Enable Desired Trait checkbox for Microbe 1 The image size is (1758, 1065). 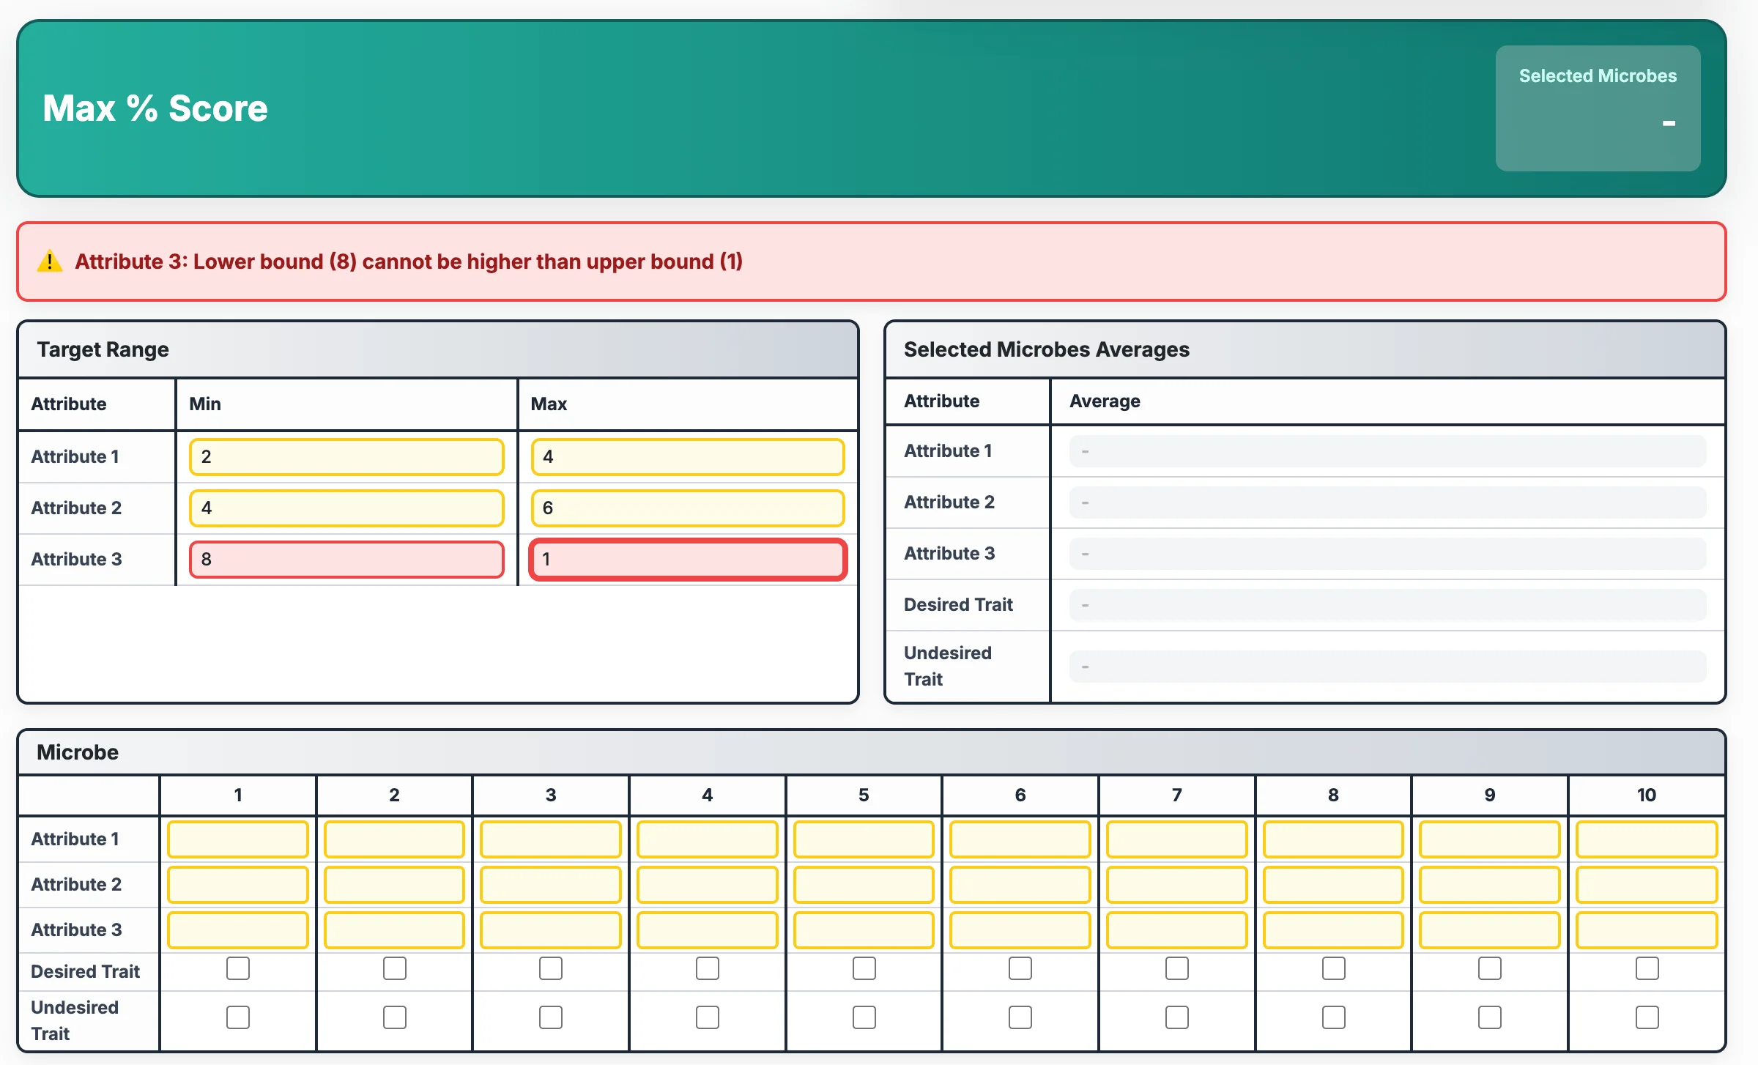point(237,968)
